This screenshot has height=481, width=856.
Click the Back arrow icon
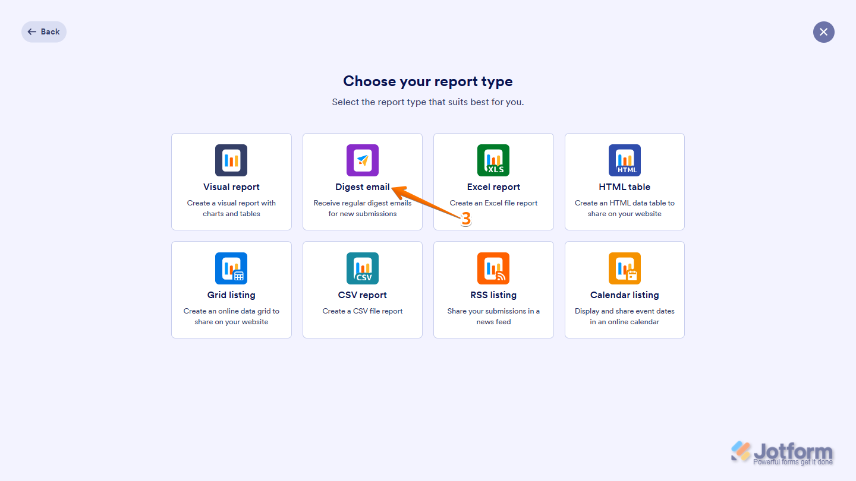30,31
